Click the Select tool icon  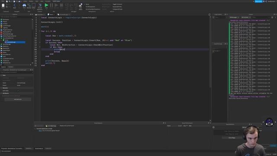(x=34, y=6)
